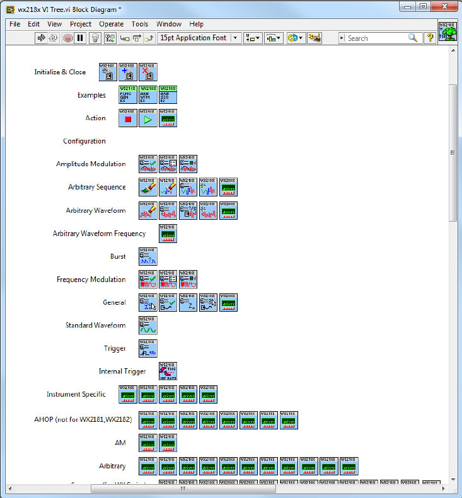Image resolution: width=462 pixels, height=498 pixels.
Task: Open the Close VI icon with red X
Action: pos(147,72)
